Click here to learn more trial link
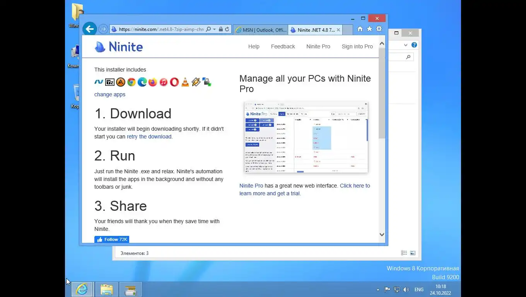Screen dimensions: 526x297 point(304,189)
